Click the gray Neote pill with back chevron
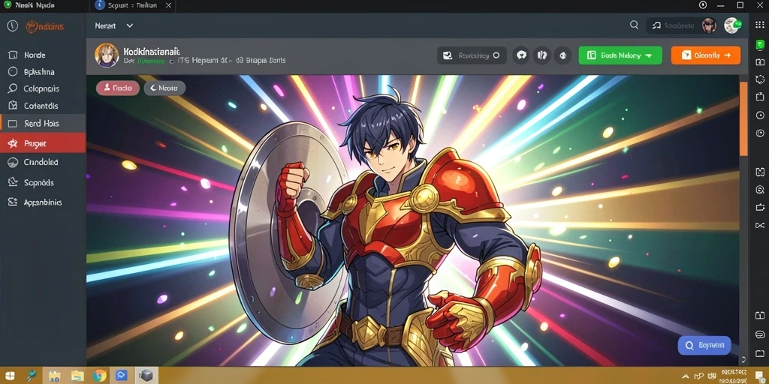Image resolution: width=769 pixels, height=384 pixels. pyautogui.click(x=164, y=88)
